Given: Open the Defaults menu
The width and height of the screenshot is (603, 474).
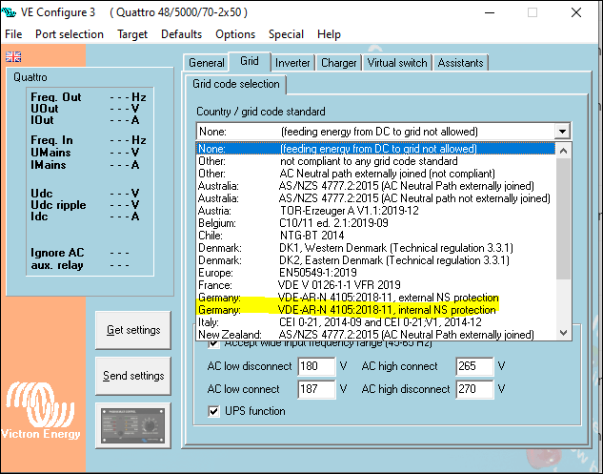Looking at the screenshot, I should (181, 34).
